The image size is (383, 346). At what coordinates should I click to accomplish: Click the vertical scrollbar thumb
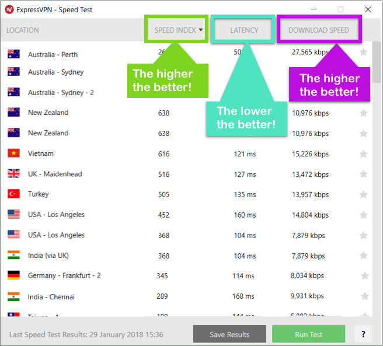(377, 62)
